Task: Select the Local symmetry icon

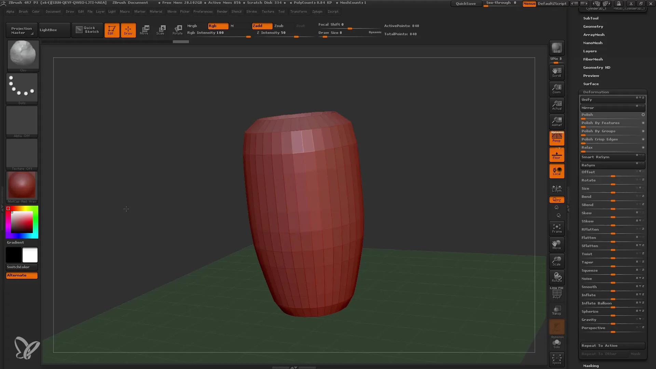Action: coord(557,188)
